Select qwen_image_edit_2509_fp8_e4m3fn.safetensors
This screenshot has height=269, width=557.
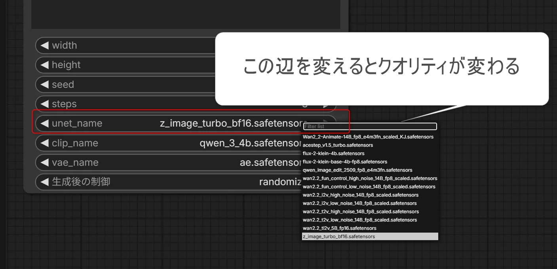pyautogui.click(x=370, y=170)
